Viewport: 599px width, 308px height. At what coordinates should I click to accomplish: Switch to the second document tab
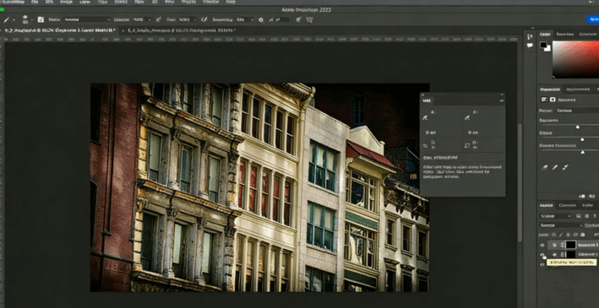point(180,30)
